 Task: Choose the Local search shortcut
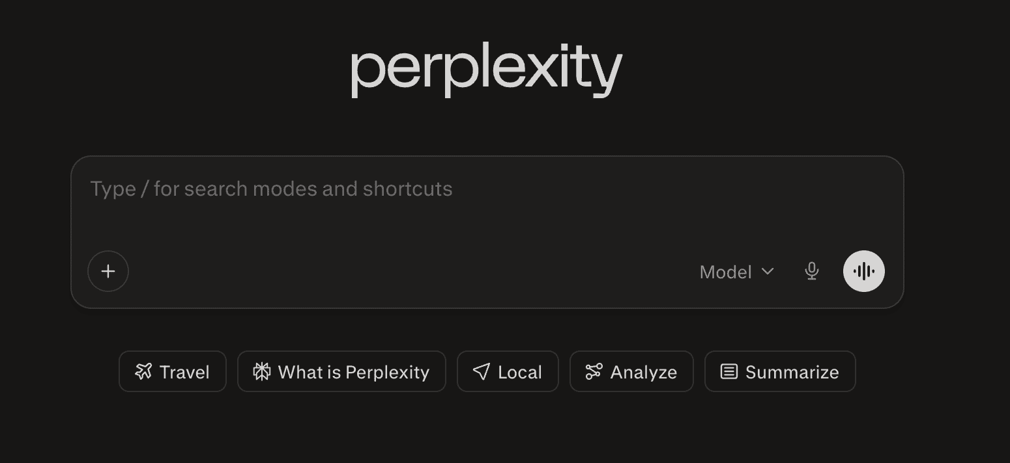coord(508,371)
